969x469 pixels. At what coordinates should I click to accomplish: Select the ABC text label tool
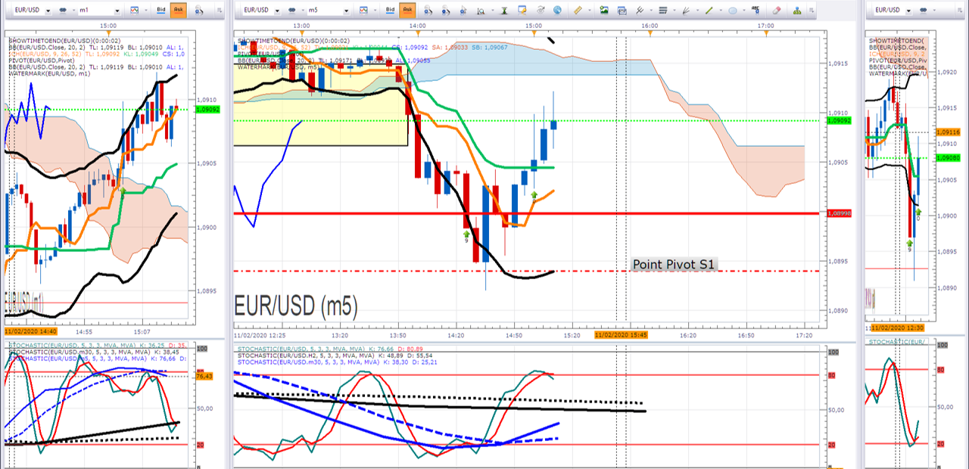click(755, 10)
